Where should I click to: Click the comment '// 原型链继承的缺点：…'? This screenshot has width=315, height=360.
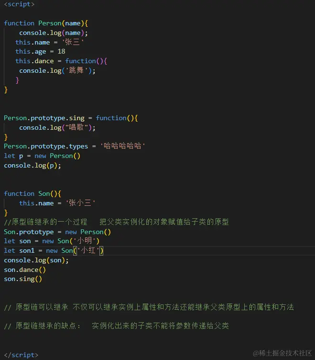(117, 326)
